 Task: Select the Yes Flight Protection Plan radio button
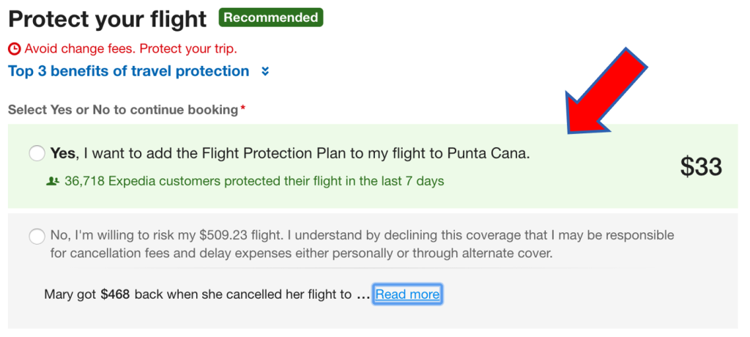[37, 154]
